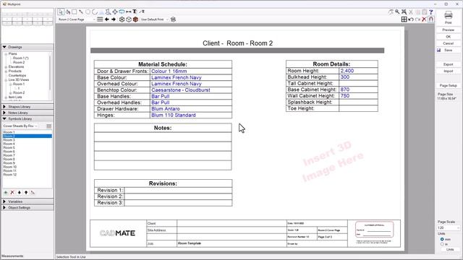The height and width of the screenshot is (260, 463).
Task: Click the brown 3D cube icon
Action: pyautogui.click(x=135, y=19)
